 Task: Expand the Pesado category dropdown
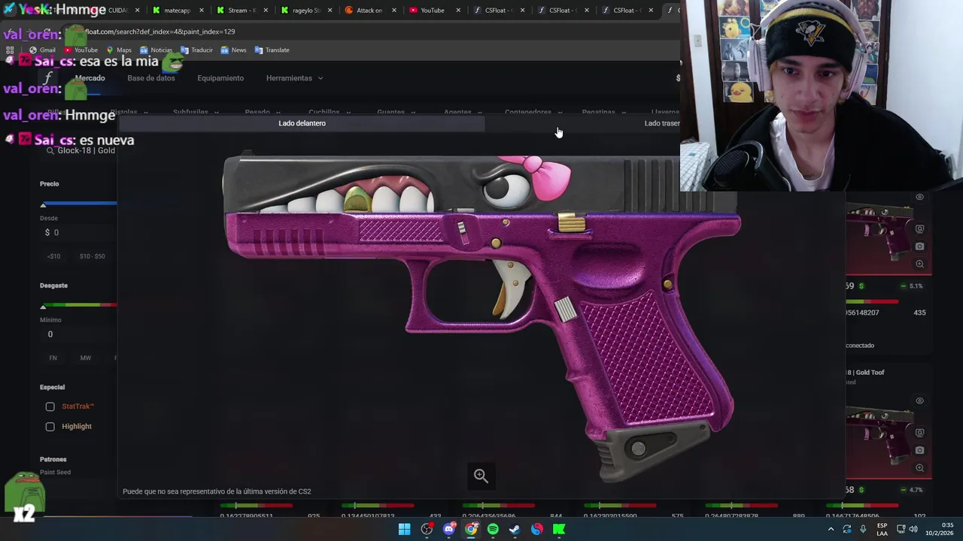[262, 112]
